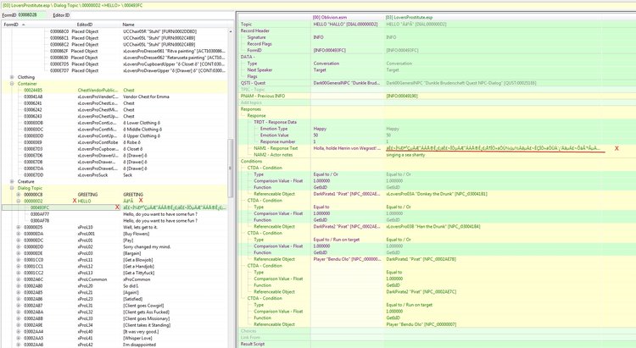Screen dimensions: 636x348
Task: Click the 'xLoversPro03A Donkey the Drunk' cell
Action: click(x=437, y=194)
